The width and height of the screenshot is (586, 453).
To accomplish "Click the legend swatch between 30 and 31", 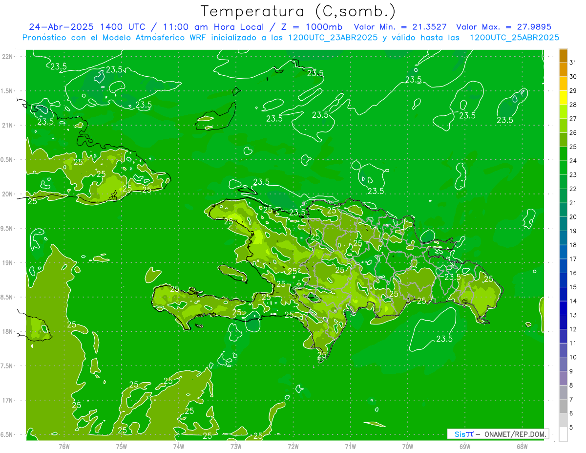I will coord(563,70).
